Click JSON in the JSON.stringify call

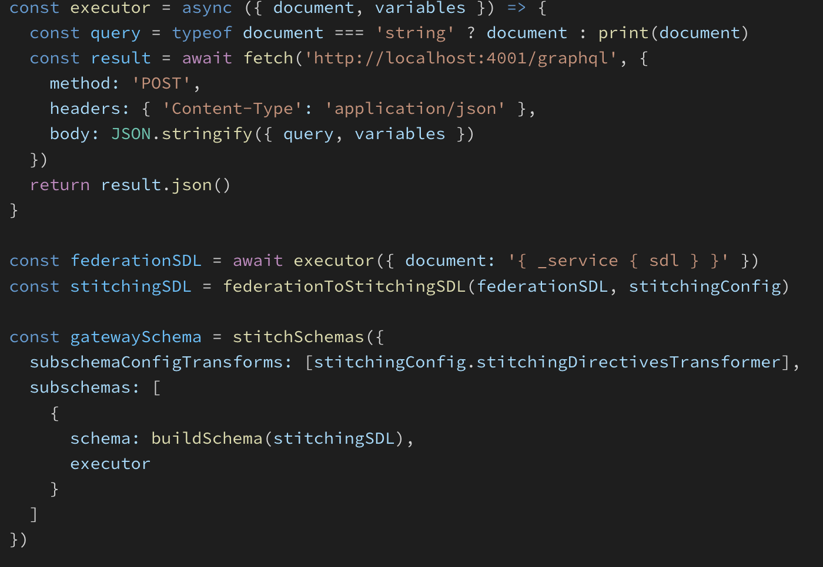(x=131, y=134)
